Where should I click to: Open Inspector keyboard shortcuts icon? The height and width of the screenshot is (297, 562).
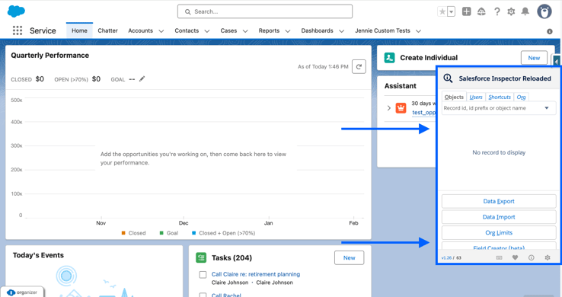pos(499,257)
